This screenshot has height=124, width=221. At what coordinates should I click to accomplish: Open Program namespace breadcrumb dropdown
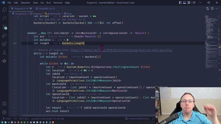tap(36, 14)
